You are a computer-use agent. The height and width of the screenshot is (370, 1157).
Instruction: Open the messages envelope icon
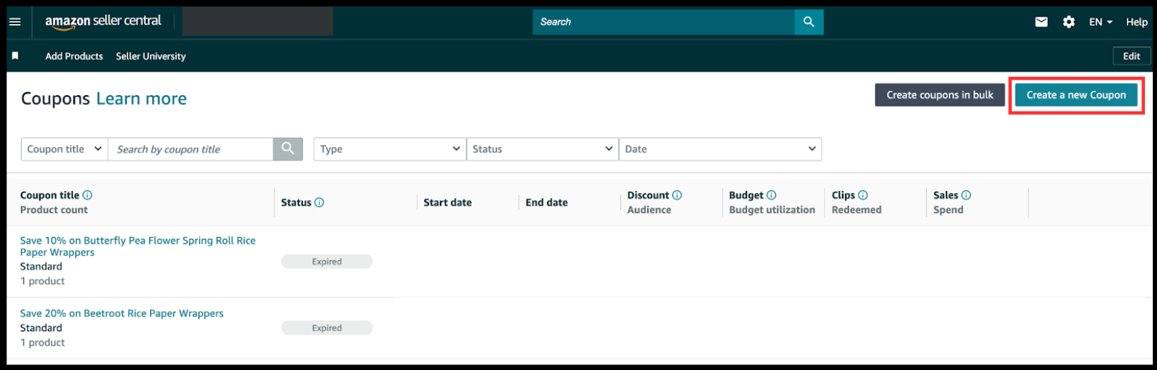click(x=1041, y=22)
